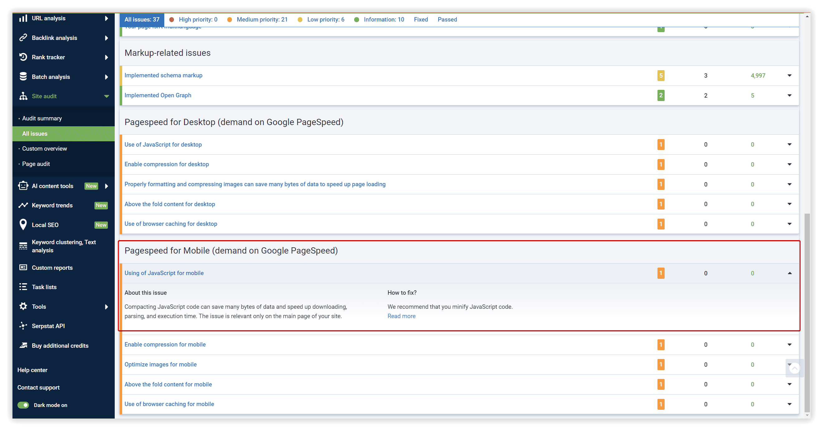823x431 pixels.
Task: Expand the Backlink analysis submenu arrow
Action: coord(106,38)
